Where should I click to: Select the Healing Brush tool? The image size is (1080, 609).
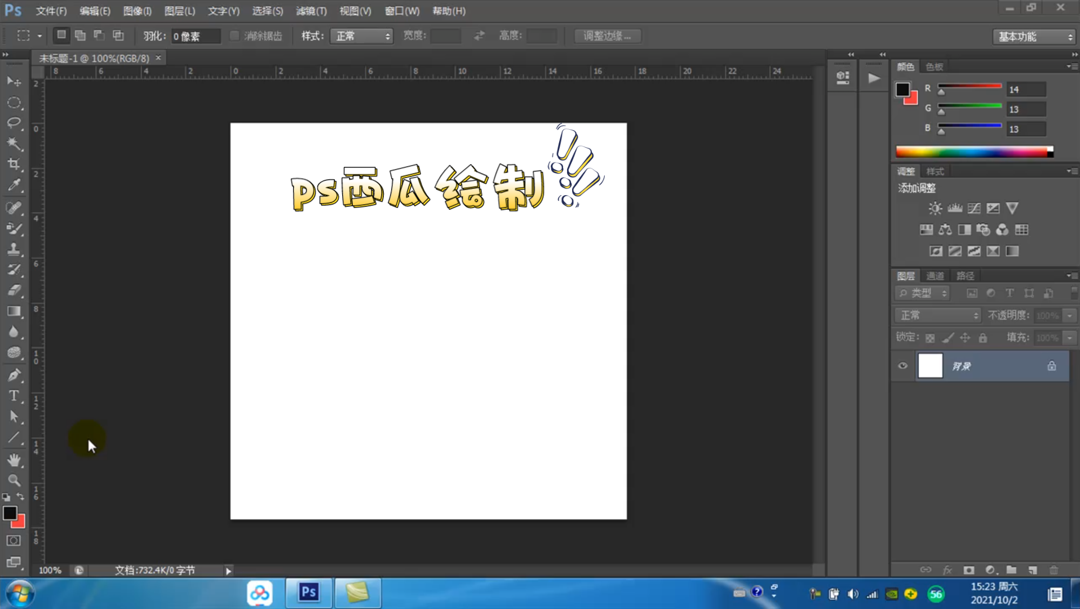(x=14, y=208)
